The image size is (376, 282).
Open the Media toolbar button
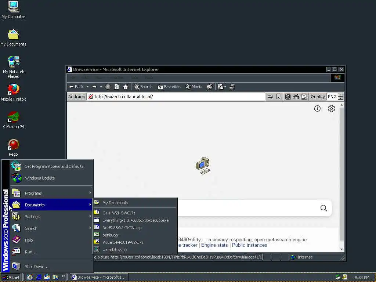[x=194, y=87]
